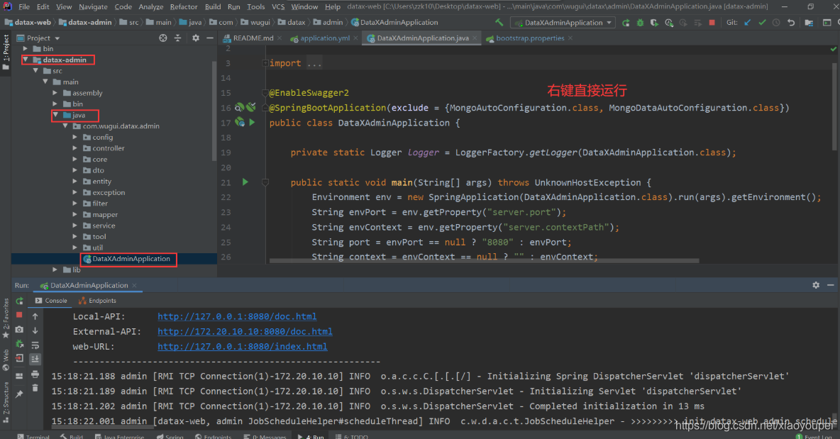
Task: Open the Terminal tool window button
Action: click(33, 435)
